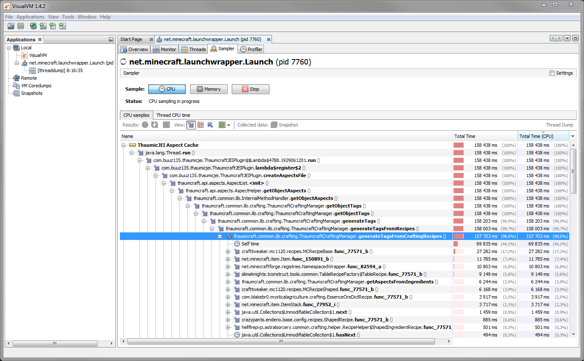Open the Window menu
This screenshot has width=584, height=361.
pyautogui.click(x=87, y=17)
